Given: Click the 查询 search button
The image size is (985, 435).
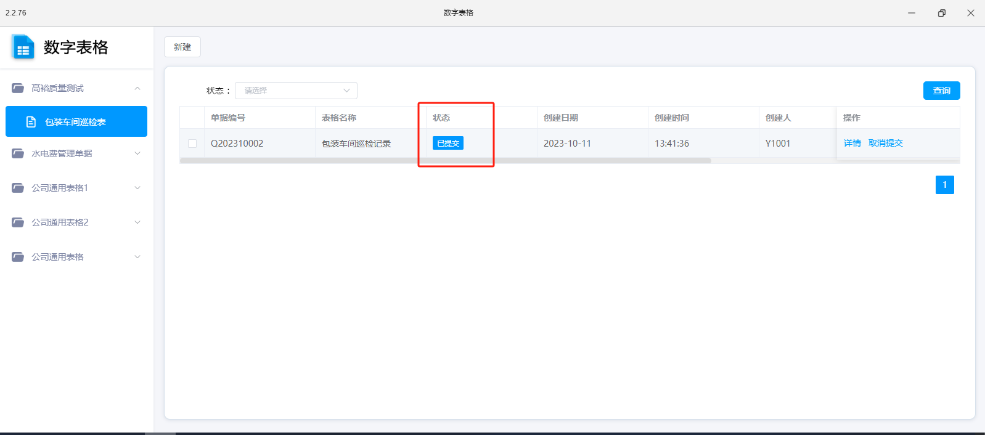Looking at the screenshot, I should click(941, 91).
